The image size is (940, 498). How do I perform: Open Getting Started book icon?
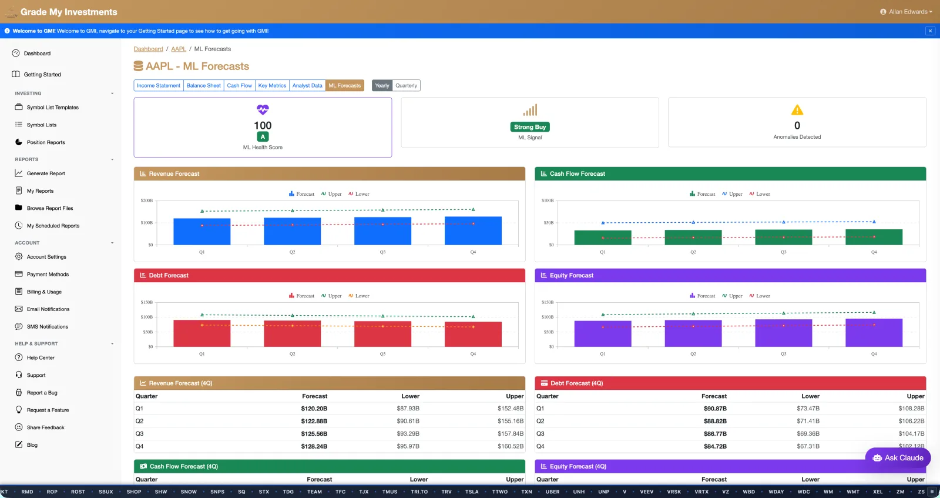16,74
